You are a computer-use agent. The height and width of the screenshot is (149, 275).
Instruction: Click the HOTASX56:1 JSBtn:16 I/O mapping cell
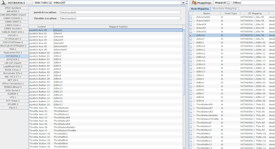254,72
